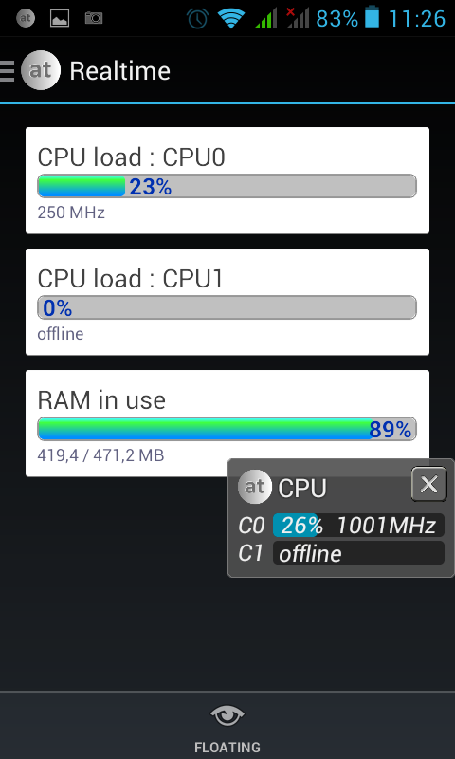Tap the round 'at' app logo in header

pos(41,70)
